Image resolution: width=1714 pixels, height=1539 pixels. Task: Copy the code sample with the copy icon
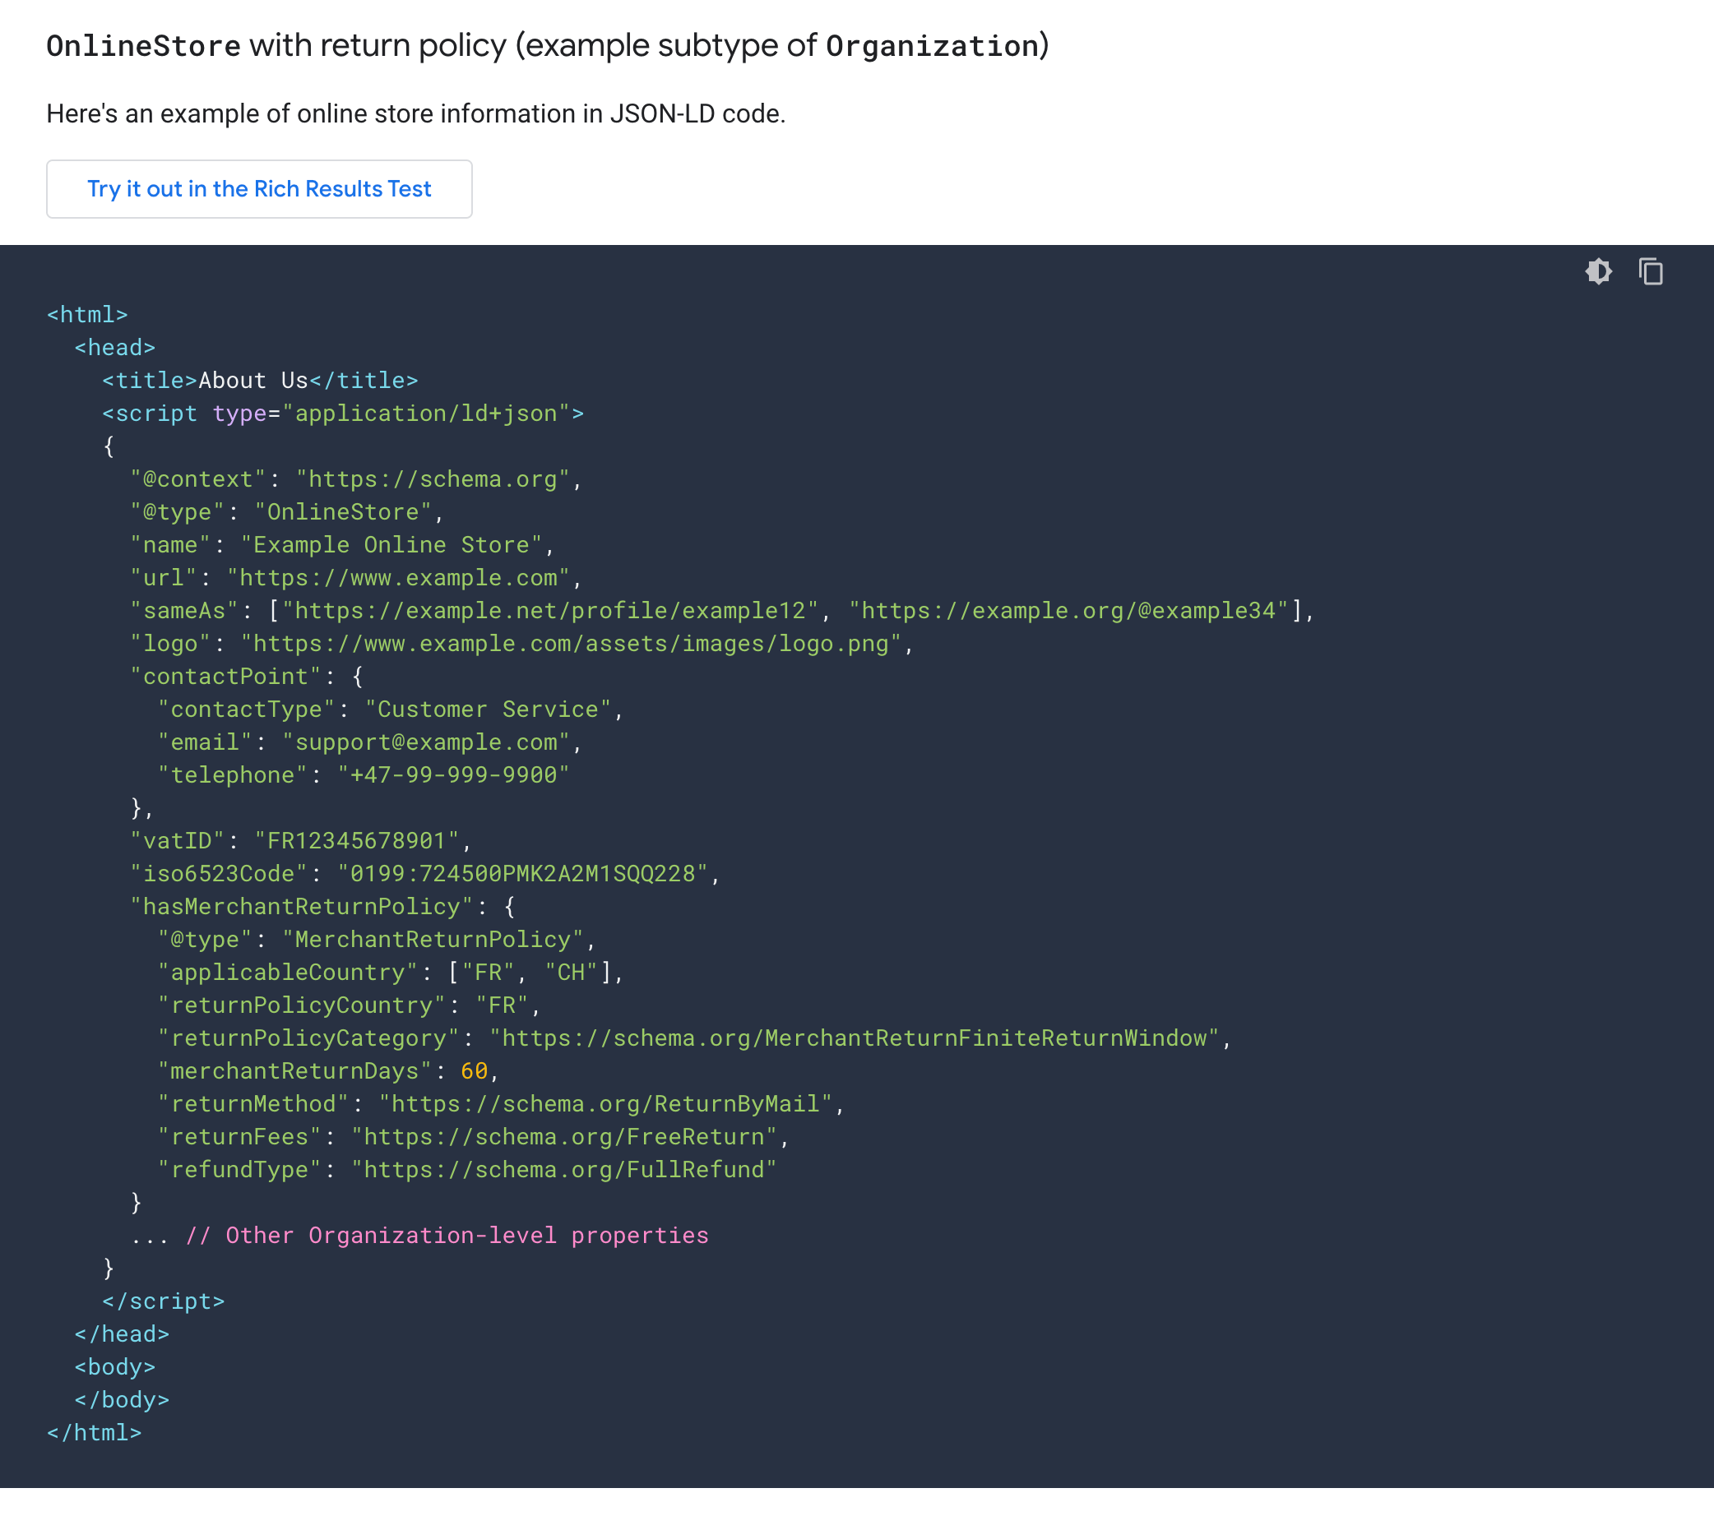1651,271
